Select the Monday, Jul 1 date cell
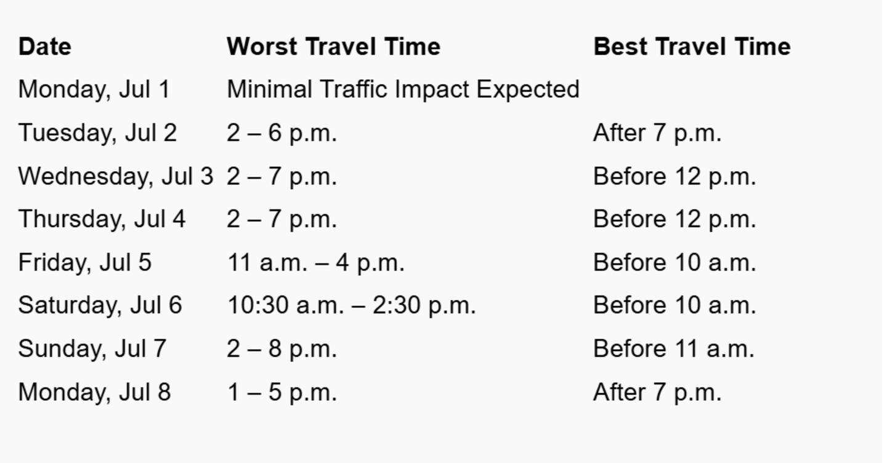Screen dimensions: 887x463 pos(94,89)
